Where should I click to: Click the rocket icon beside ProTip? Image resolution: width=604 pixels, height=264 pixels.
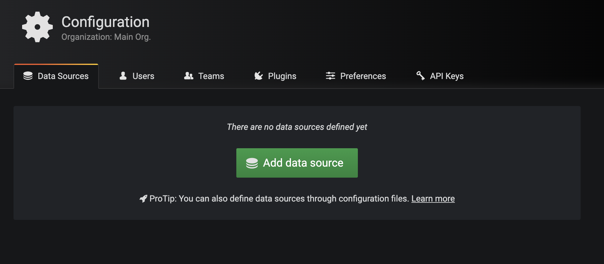click(143, 199)
